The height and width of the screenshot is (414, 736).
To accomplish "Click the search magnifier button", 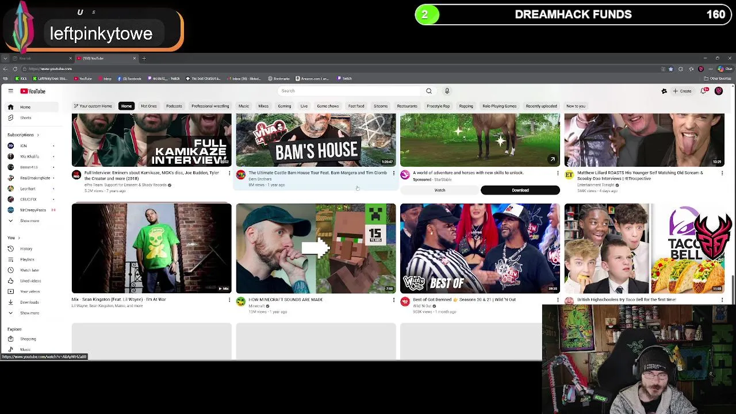I will pos(428,91).
